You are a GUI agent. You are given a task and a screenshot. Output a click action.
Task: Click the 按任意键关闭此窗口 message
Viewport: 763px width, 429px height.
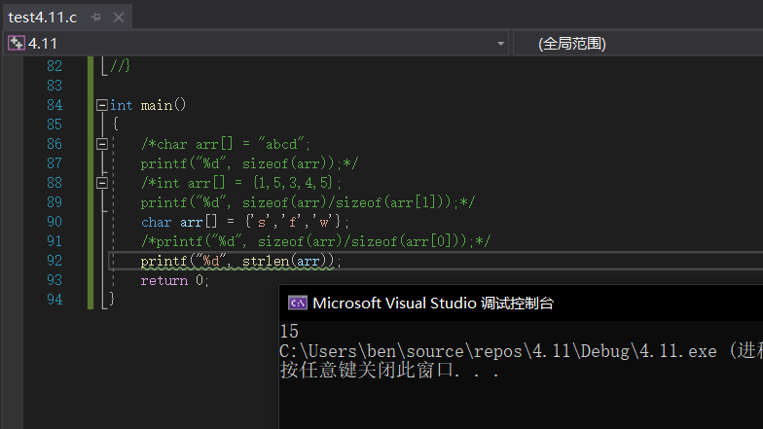click(x=389, y=371)
